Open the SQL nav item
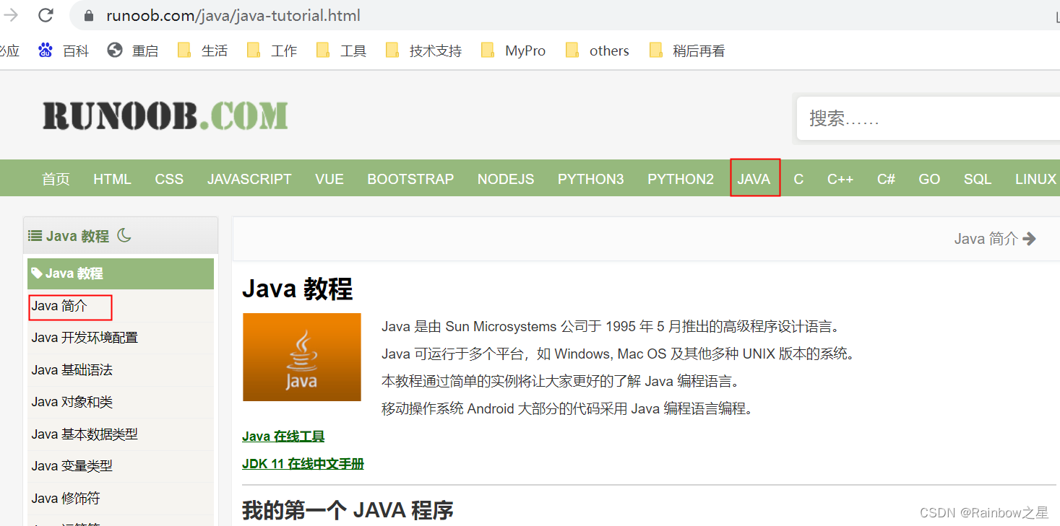 click(x=978, y=179)
